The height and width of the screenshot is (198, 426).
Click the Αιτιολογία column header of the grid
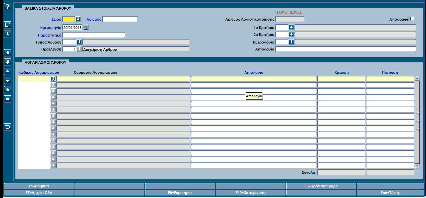click(x=254, y=72)
